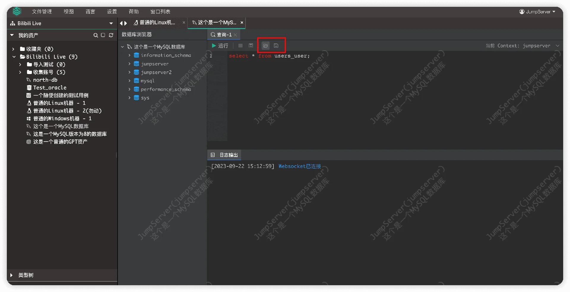Expand the 类型树 panel
Viewport: 570px width, 292px height.
[x=11, y=275]
